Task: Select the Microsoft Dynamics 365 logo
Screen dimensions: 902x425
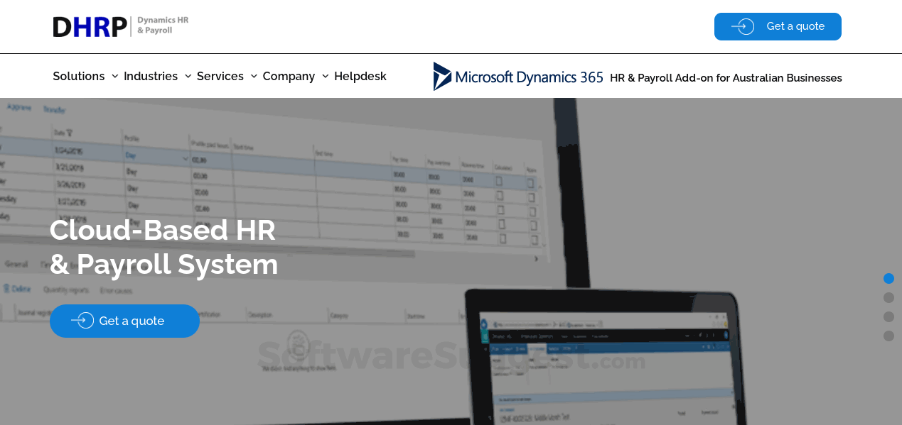Action: (x=517, y=76)
